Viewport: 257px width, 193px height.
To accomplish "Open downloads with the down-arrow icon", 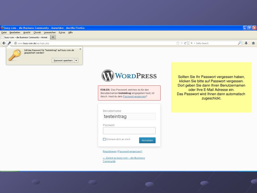I will (x=246, y=43).
